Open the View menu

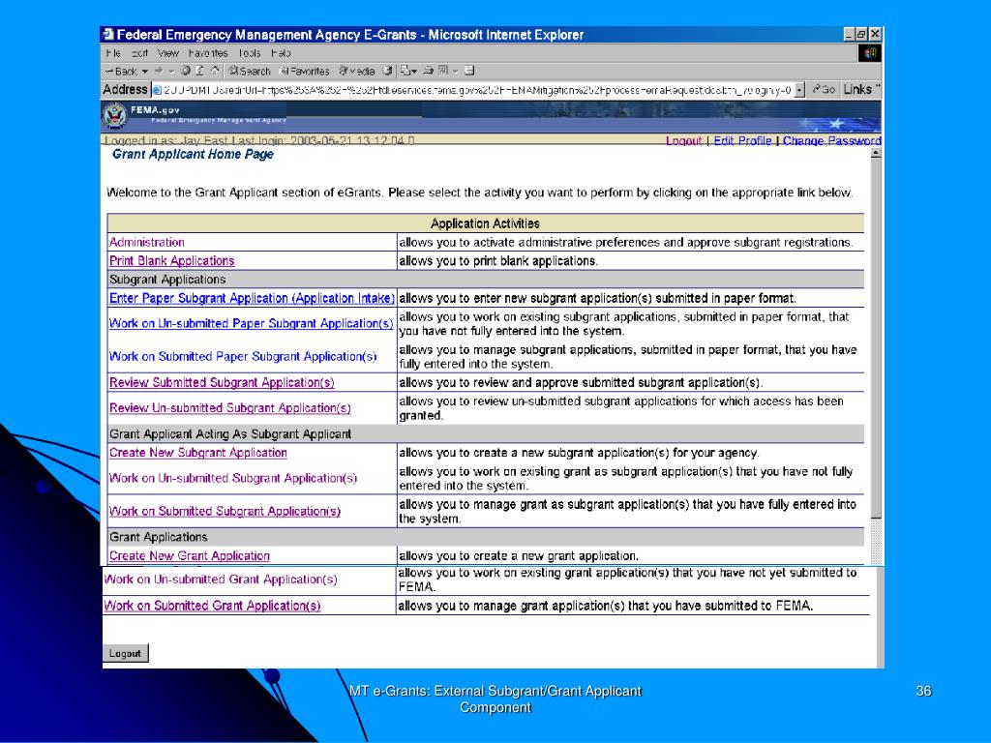pos(168,53)
